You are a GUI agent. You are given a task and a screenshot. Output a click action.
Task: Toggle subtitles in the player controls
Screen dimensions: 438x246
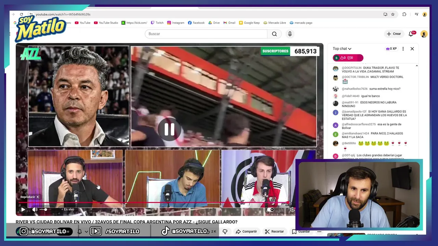point(282,209)
